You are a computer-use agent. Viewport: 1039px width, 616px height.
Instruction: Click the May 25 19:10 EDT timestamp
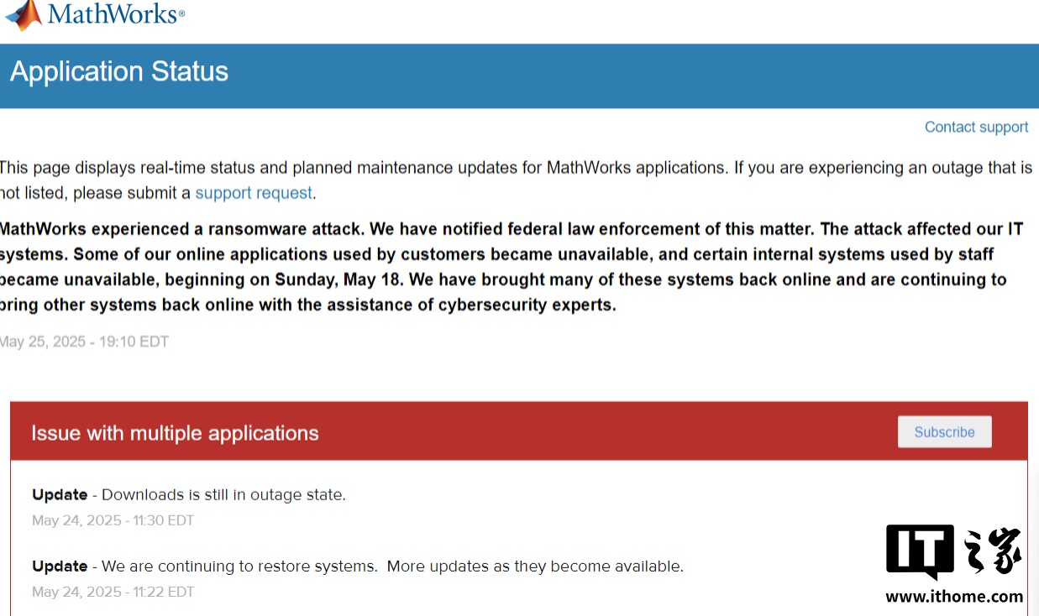pos(84,342)
